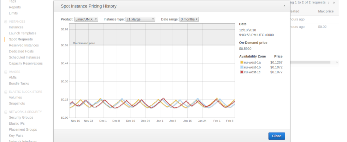Click the $0.5920 On-Demand price value
This screenshot has width=347, height=142.
(x=245, y=49)
